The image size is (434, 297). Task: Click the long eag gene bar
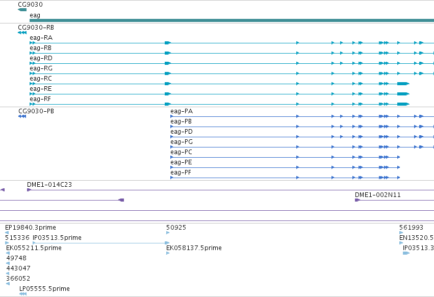point(232,20)
